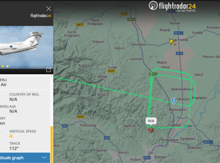This screenshot has height=163, width=220.
Task: Click the N/A callsign label bubble
Action: coord(151,121)
